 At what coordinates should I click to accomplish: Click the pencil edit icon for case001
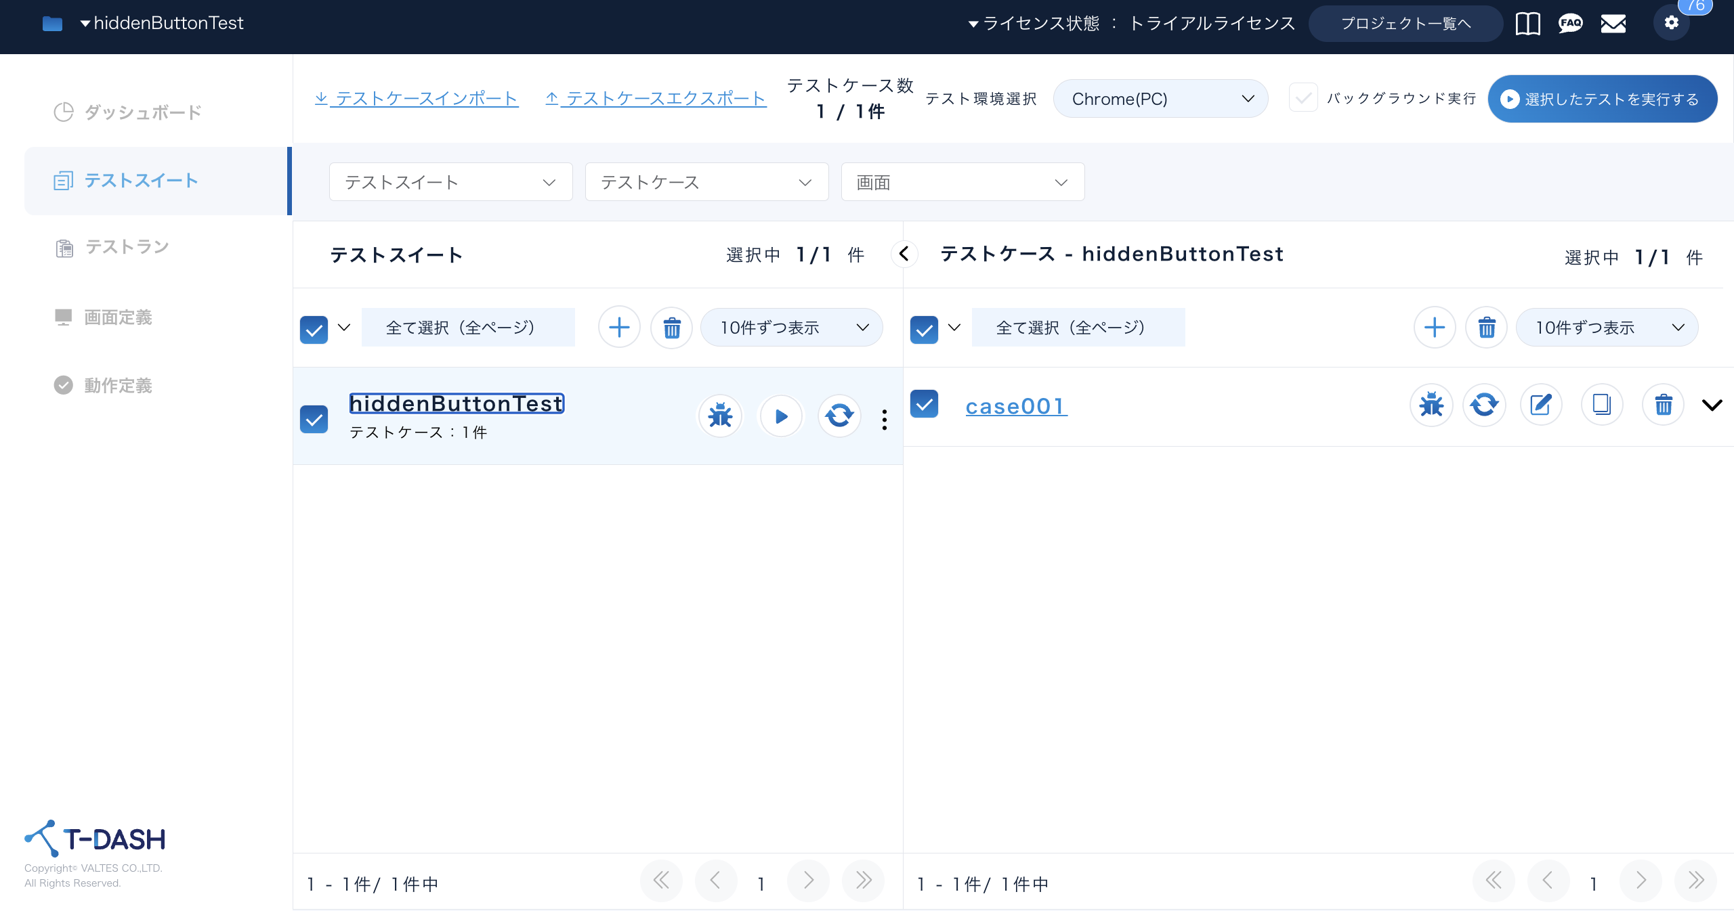coord(1542,404)
